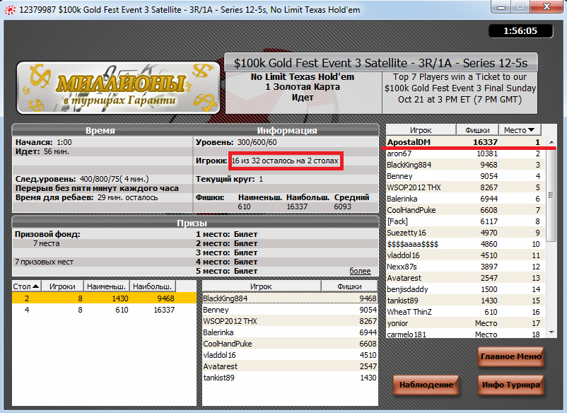
Task: Select yonior in ranking list
Action: (x=465, y=323)
